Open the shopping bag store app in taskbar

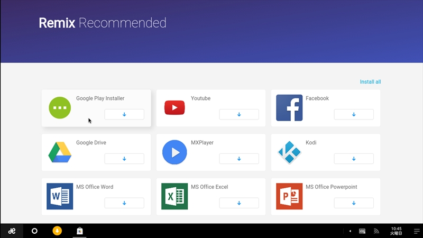click(x=80, y=231)
